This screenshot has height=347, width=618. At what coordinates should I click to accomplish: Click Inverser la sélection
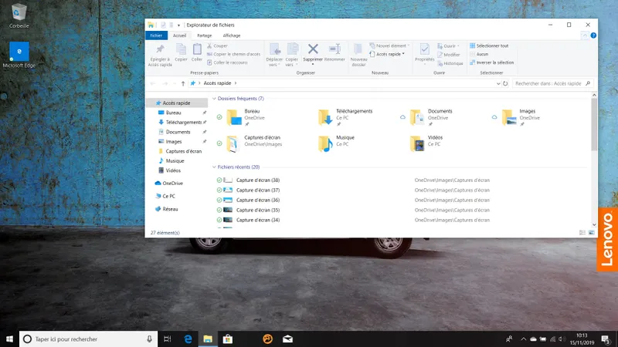[x=491, y=62]
